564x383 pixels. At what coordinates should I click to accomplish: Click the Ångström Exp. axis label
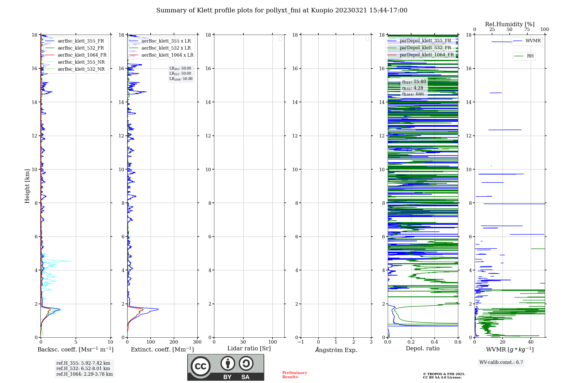point(336,350)
